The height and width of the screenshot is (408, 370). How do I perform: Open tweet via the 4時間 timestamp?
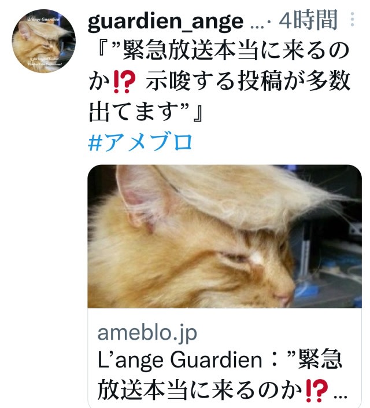tap(308, 20)
